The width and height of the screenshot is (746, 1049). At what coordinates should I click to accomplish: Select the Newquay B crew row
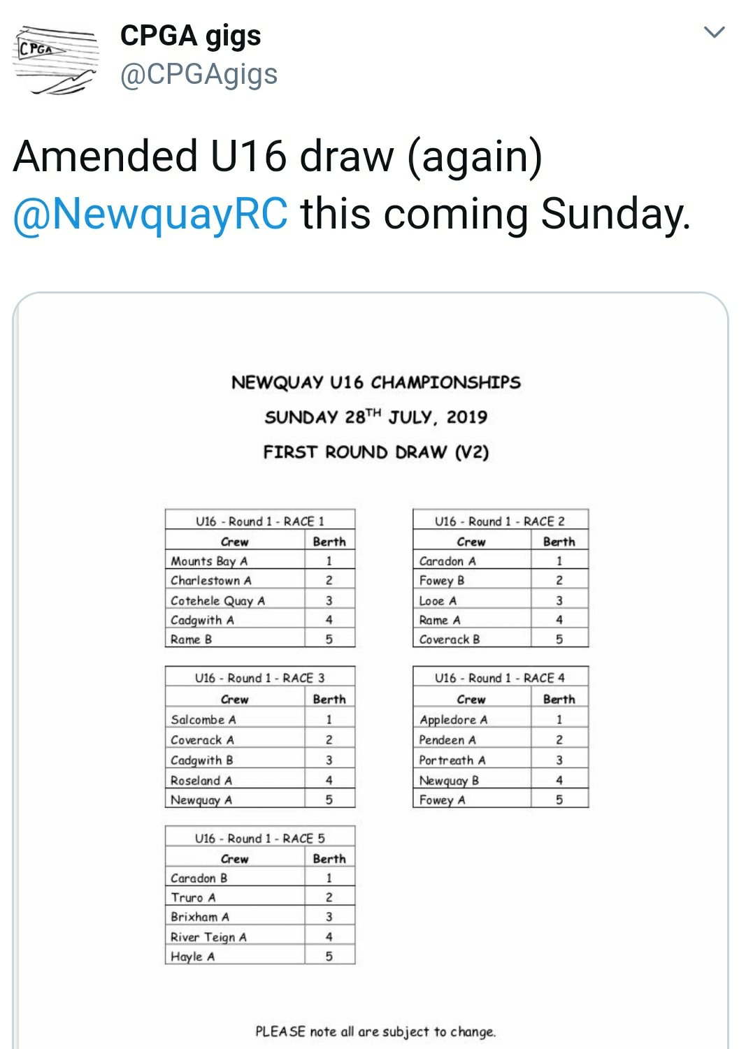501,780
